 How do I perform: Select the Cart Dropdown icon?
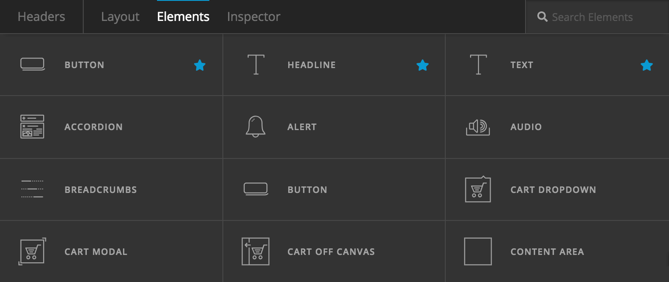pos(478,189)
